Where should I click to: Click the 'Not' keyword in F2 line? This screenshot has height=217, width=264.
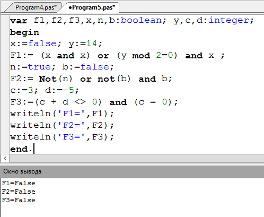point(48,79)
